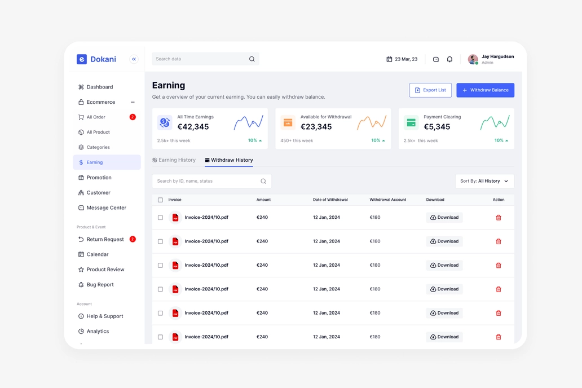Open Analytics in the sidebar
582x388 pixels.
tap(107, 331)
